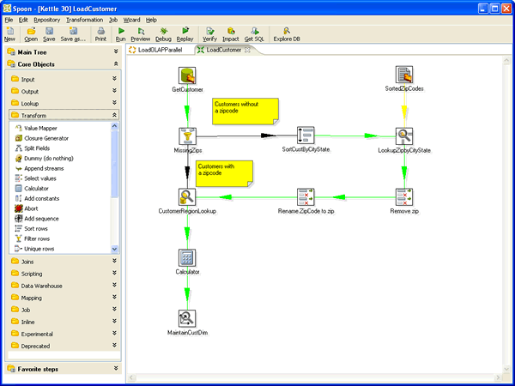Run the transformation with the green arrow
515x386 pixels.
click(x=121, y=34)
